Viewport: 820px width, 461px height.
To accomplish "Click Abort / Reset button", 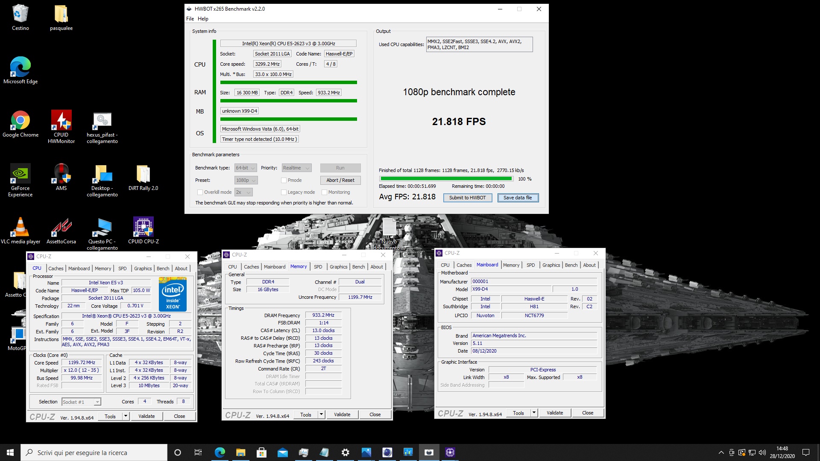I will [x=340, y=180].
